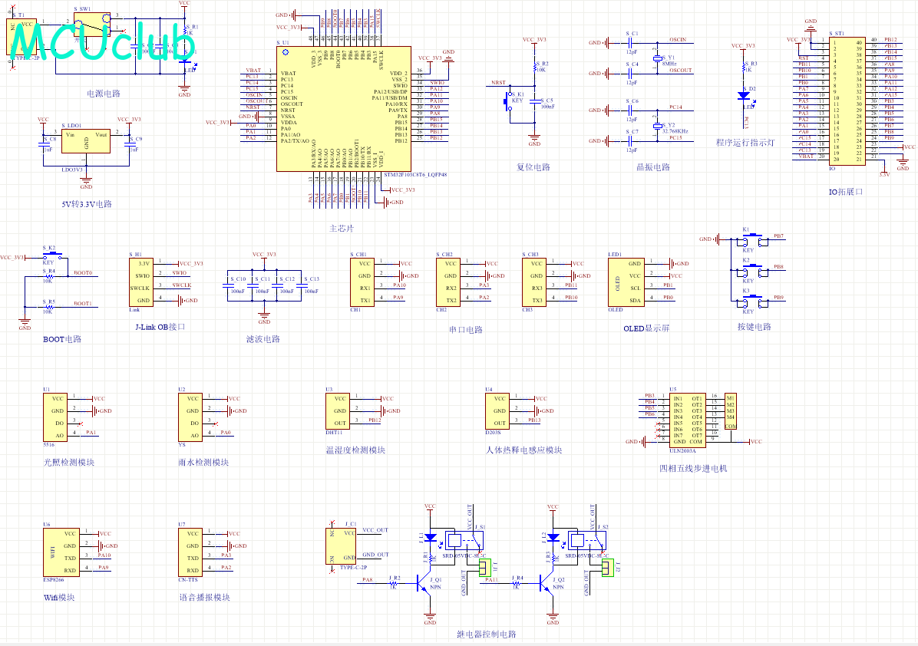The height and width of the screenshot is (646, 918).
Task: Select the U1 5516 light sensor block
Action: (55, 417)
